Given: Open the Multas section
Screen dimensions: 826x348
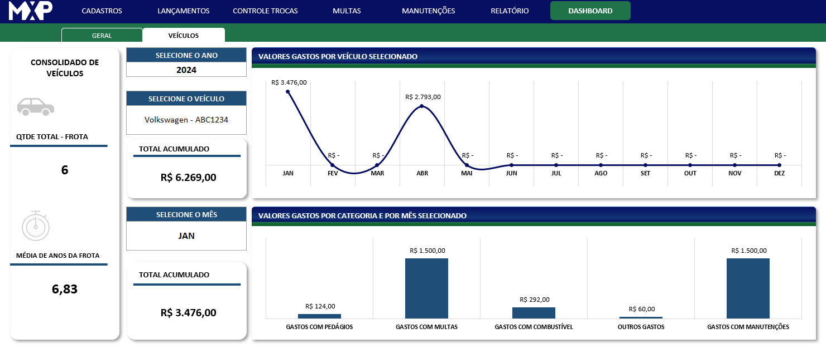Looking at the screenshot, I should [x=347, y=11].
